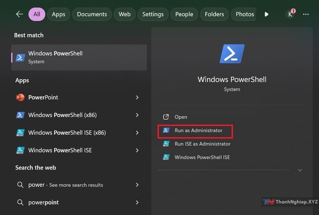Click the Windows PowerShell title in details pane
The height and width of the screenshot is (215, 319).
(232, 80)
